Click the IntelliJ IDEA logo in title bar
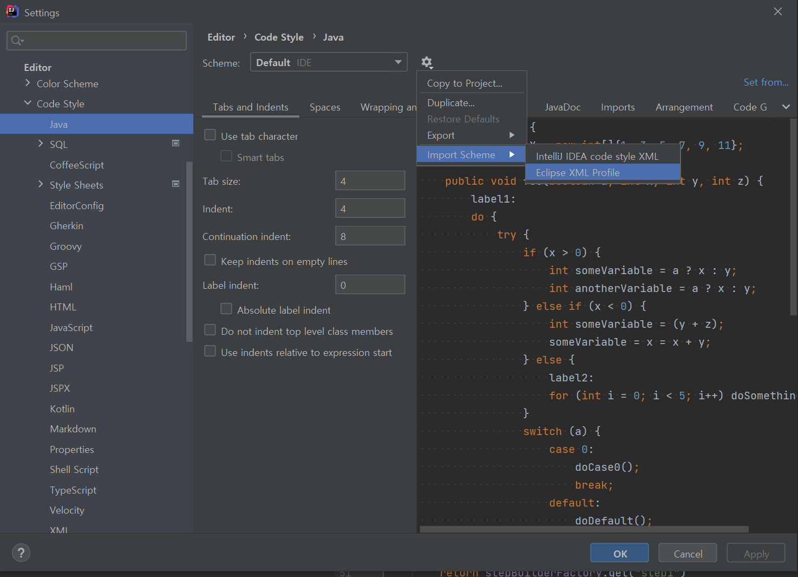This screenshot has height=577, width=798. coord(12,11)
